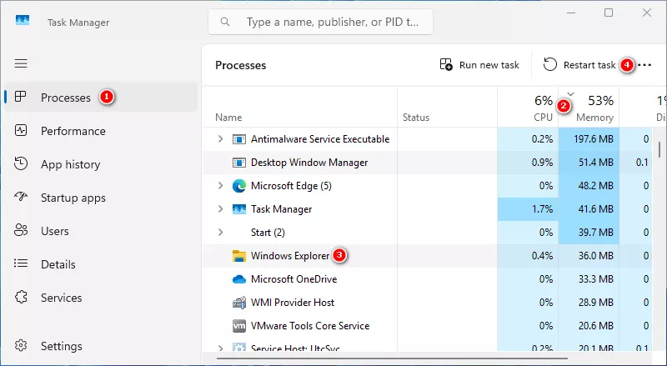
Task: Click the search magnifier icon
Action: tap(225, 22)
